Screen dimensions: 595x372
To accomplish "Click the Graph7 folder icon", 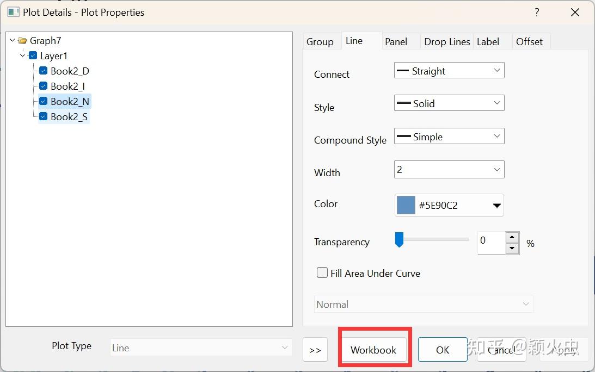I will coord(22,41).
